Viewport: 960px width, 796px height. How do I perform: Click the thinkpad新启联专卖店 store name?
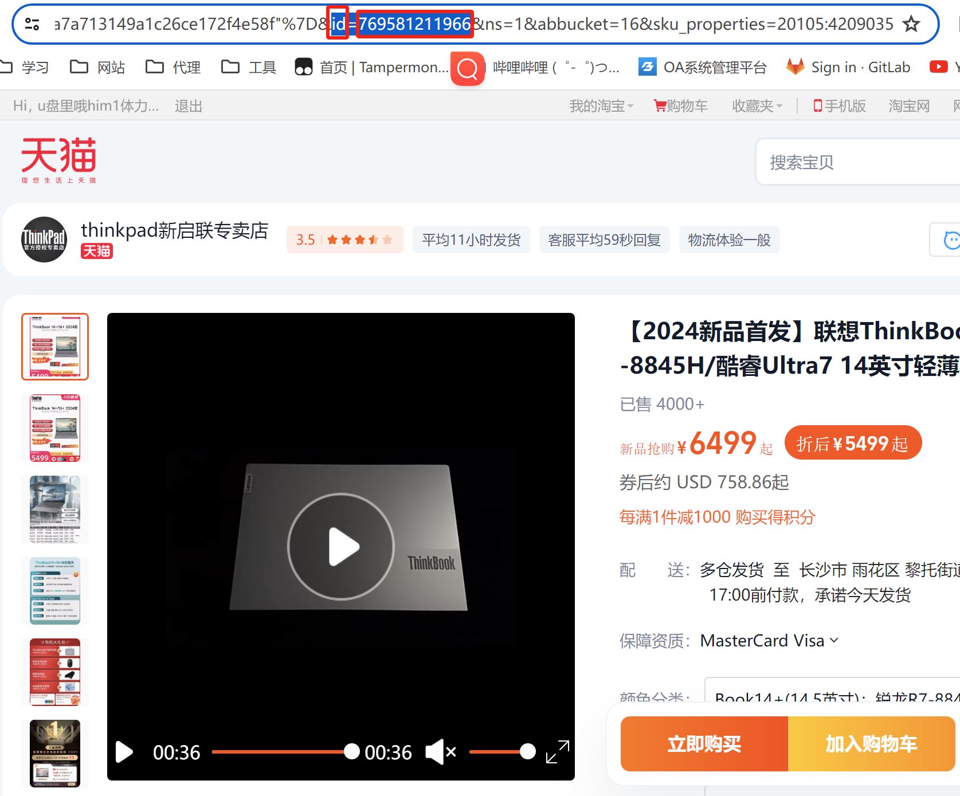tap(175, 230)
